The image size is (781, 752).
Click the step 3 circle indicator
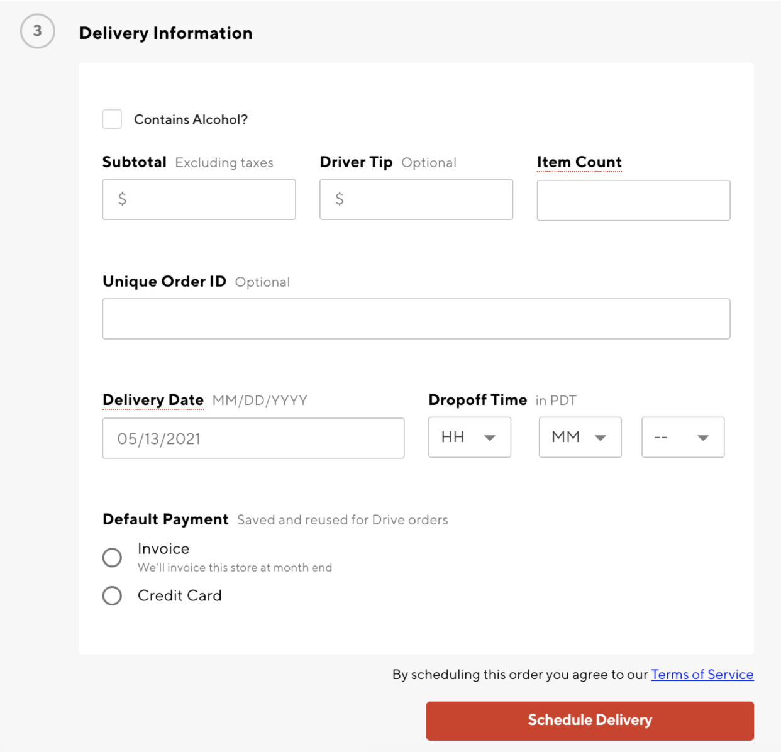coord(37,31)
